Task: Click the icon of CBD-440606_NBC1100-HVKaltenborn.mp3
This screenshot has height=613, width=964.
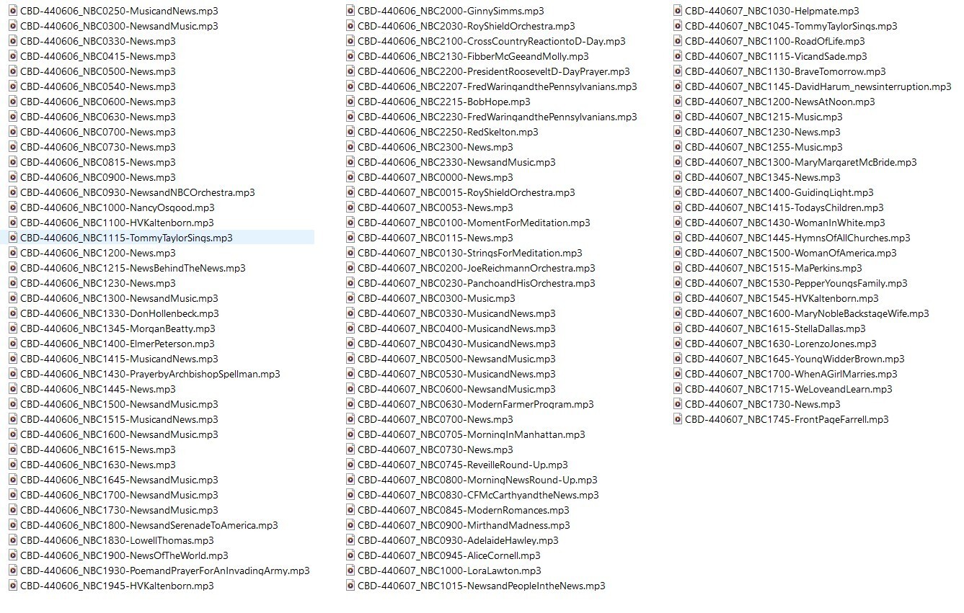Action: pos(13,223)
